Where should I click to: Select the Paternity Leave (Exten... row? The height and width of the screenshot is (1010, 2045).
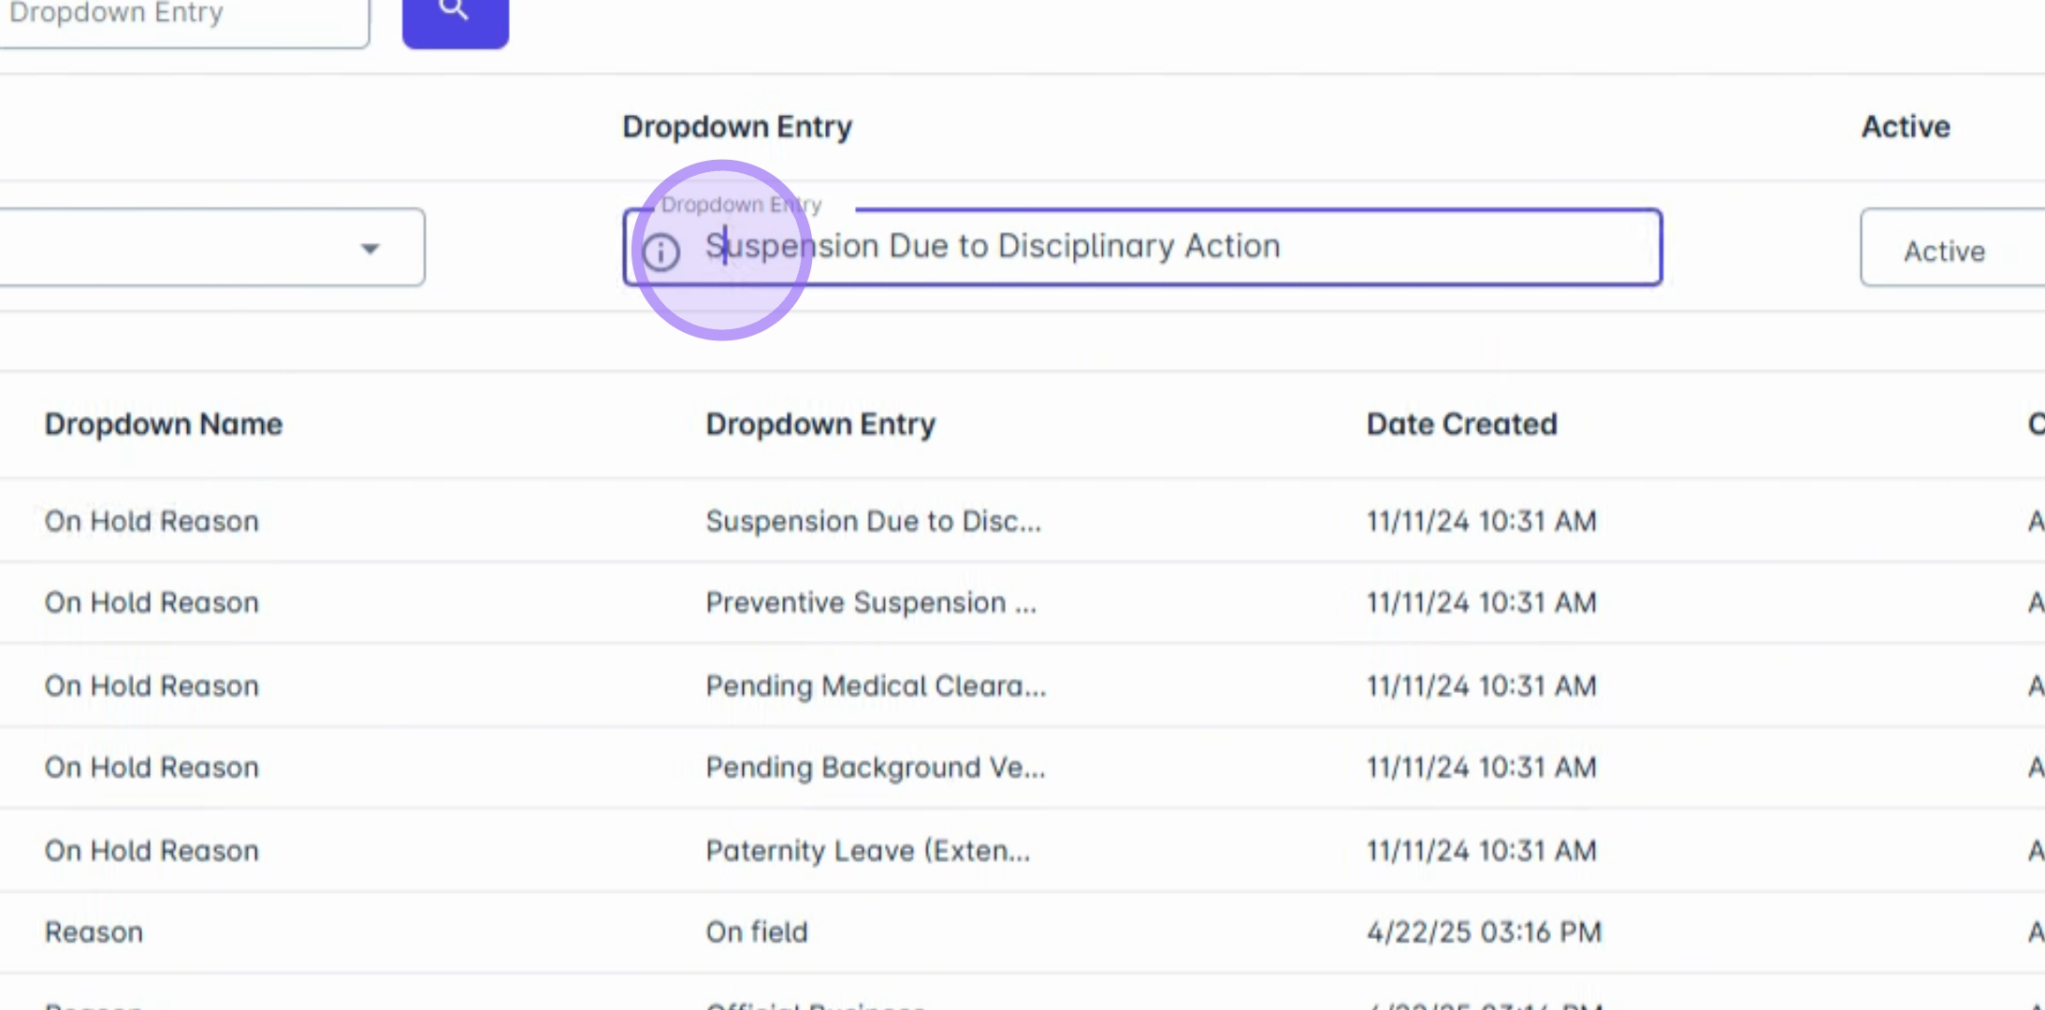click(x=867, y=851)
